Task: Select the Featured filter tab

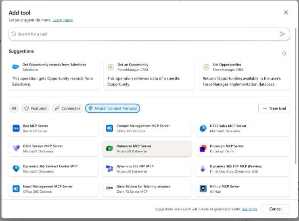Action: point(35,108)
